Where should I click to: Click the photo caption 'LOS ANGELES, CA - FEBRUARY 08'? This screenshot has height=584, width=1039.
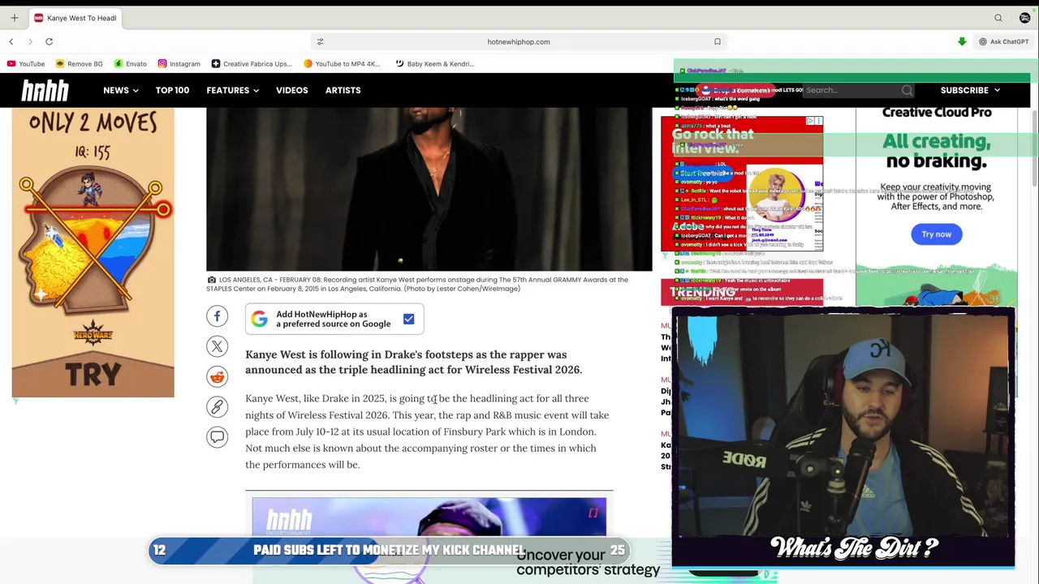click(281, 280)
